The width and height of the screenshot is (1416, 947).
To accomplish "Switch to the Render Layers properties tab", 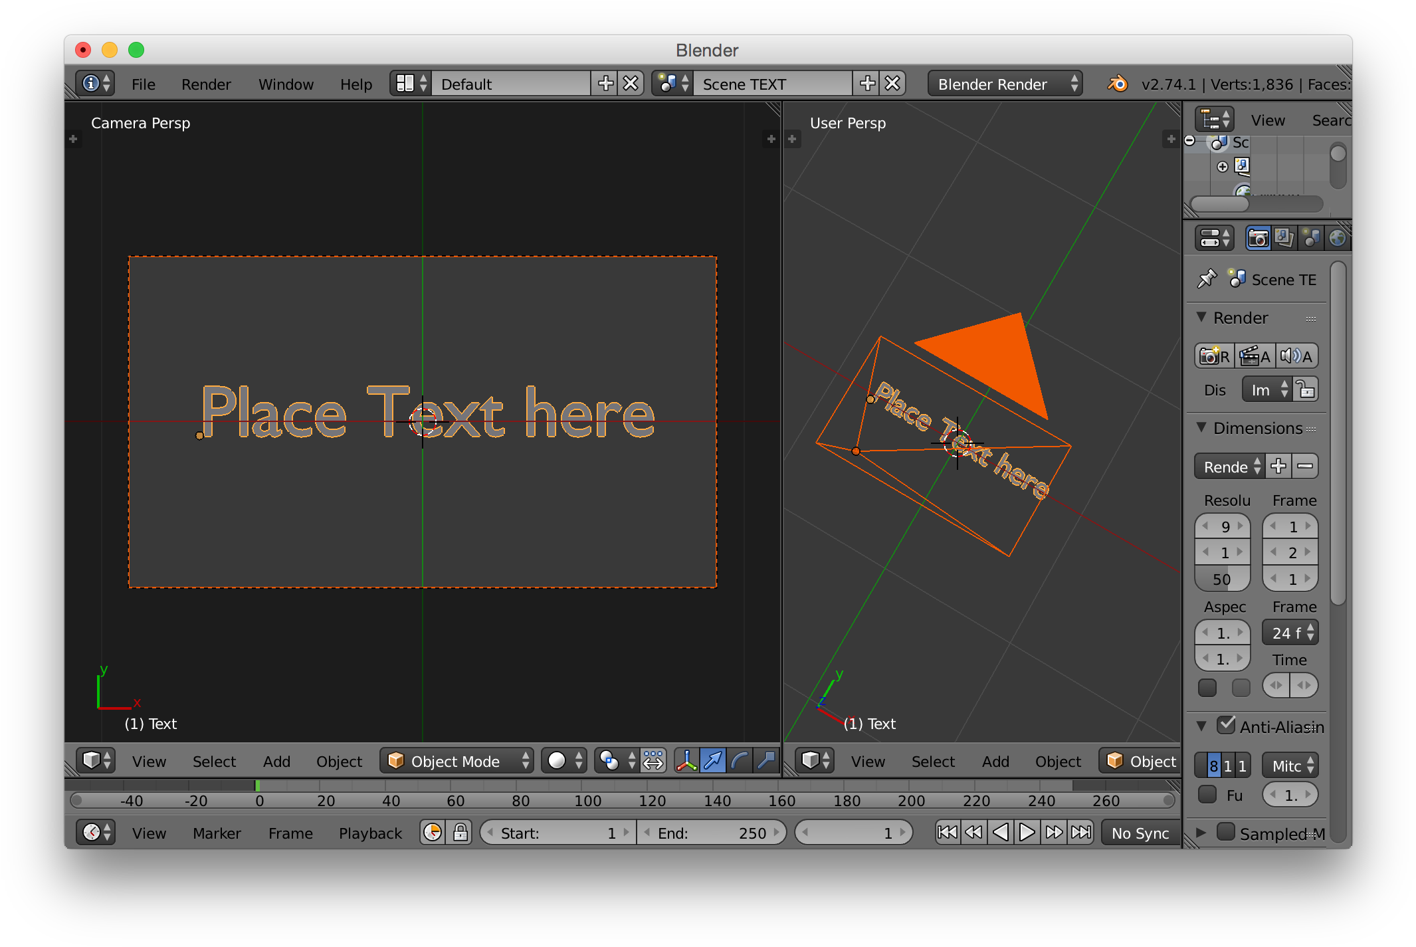I will click(1284, 238).
